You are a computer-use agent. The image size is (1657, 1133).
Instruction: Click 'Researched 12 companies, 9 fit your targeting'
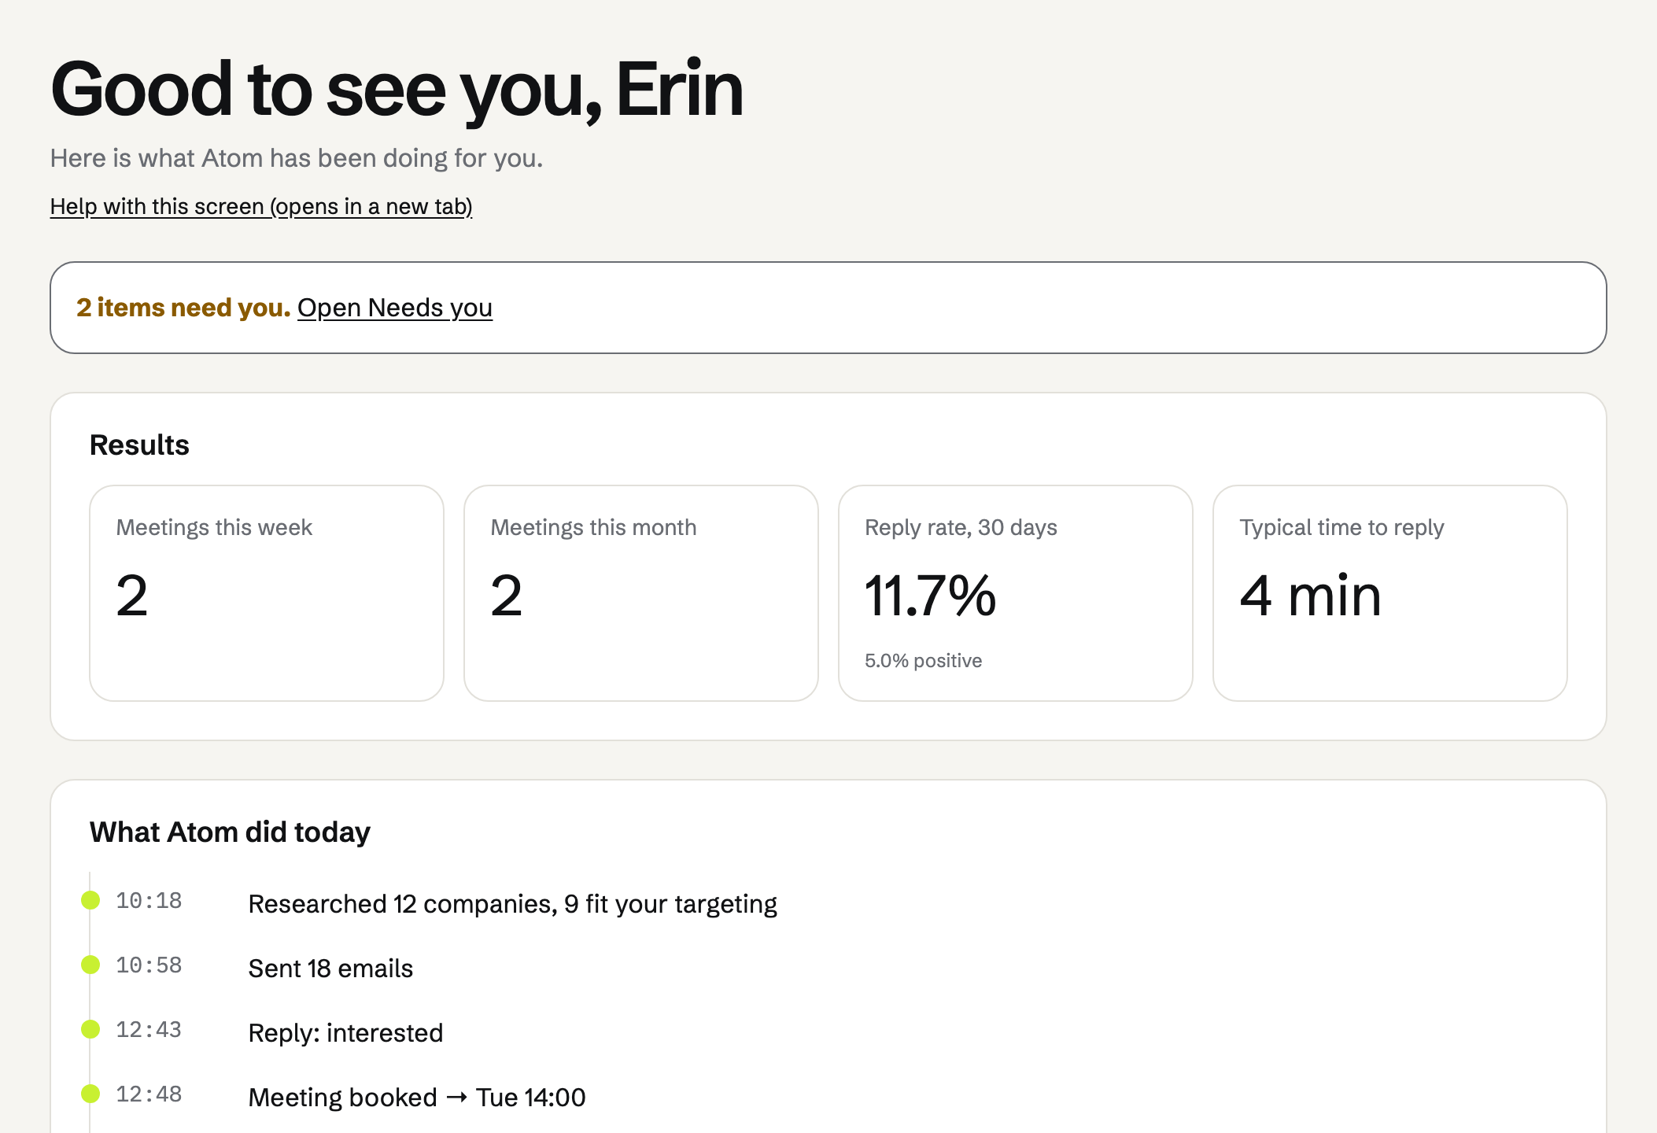click(x=513, y=904)
